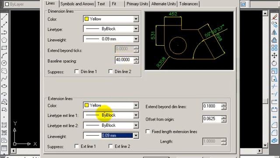Switch to Symbols and Arrows tab

point(77,4)
